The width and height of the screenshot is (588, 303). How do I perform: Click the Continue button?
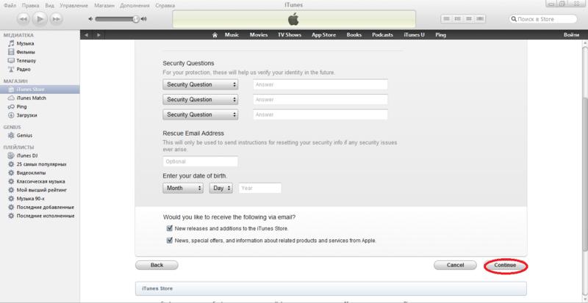(505, 265)
